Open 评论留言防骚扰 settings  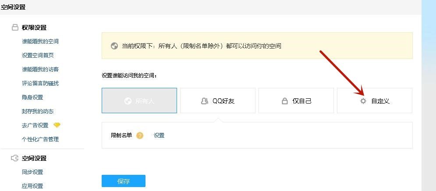40,83
